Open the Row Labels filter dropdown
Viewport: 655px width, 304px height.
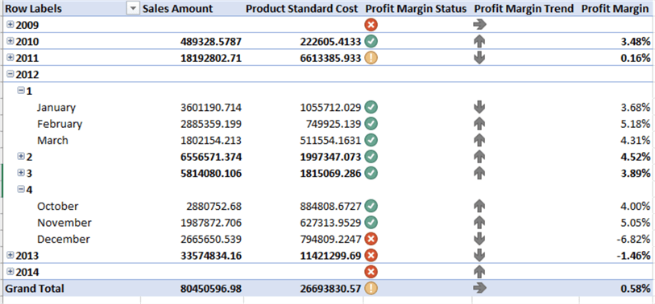(x=133, y=9)
